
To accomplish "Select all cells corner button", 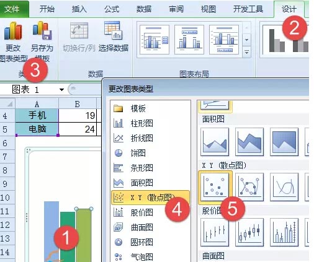I will (7, 104).
